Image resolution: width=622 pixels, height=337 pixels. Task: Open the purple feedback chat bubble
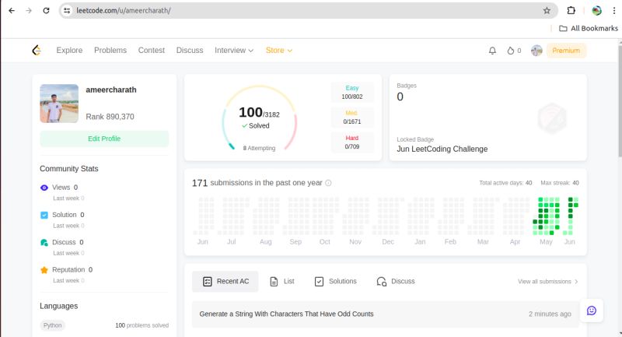591,311
